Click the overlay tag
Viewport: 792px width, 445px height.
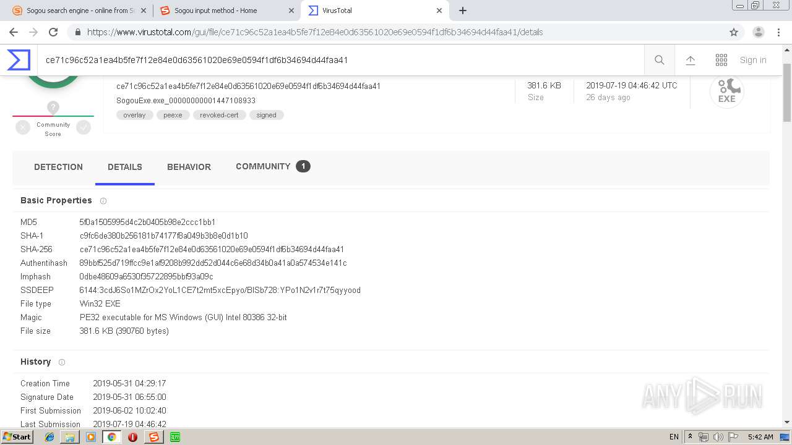pos(134,115)
